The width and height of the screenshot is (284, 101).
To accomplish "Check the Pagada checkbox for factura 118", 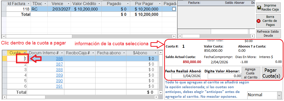I will pyautogui.click(x=174, y=9).
